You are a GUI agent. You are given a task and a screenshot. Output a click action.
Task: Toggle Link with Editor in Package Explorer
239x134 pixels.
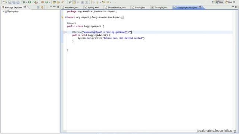coord(42,7)
